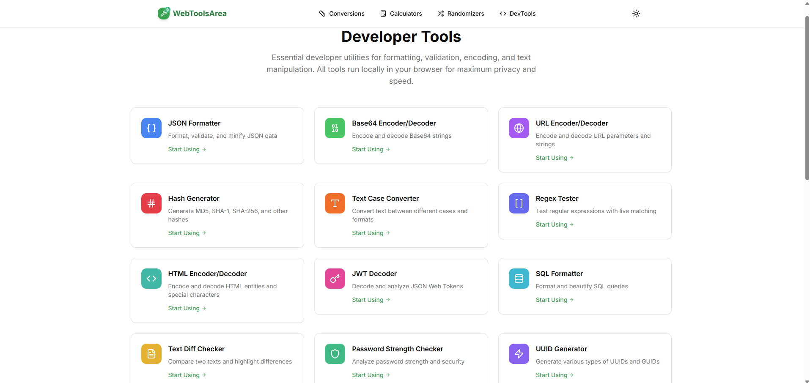
Task: Click the scrollbar up arrow
Action: pos(807,3)
